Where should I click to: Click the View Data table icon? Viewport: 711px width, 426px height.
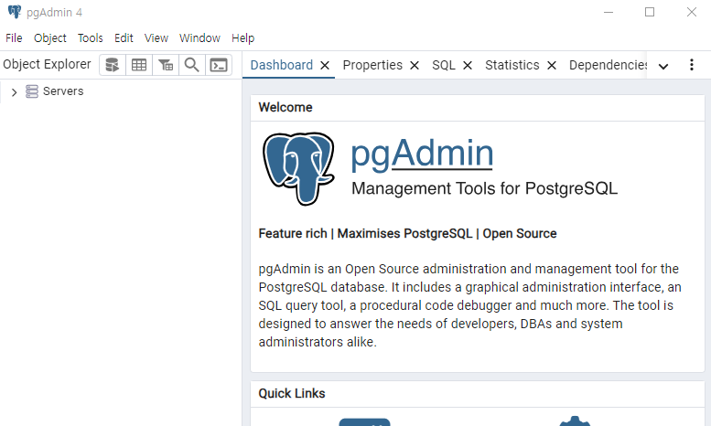tap(139, 65)
